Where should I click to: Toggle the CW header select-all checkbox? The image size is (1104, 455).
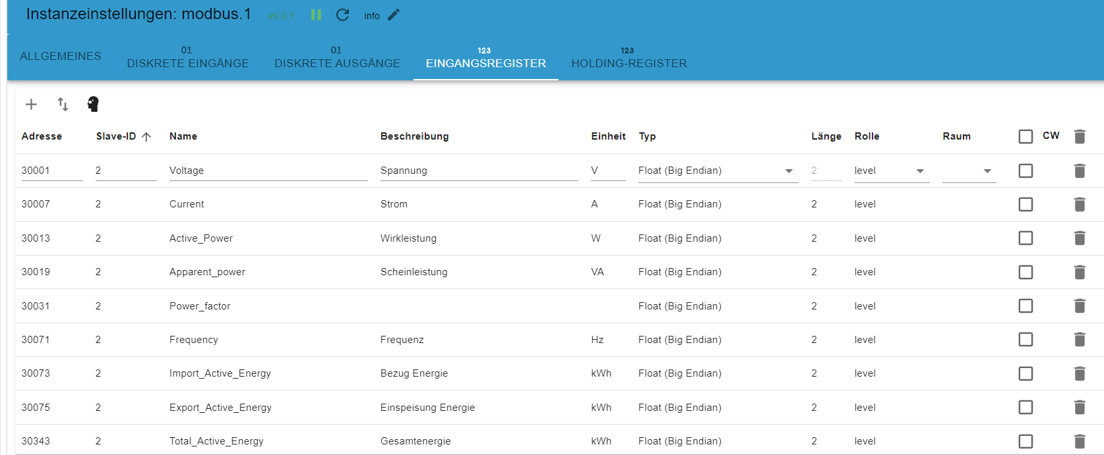(1026, 136)
